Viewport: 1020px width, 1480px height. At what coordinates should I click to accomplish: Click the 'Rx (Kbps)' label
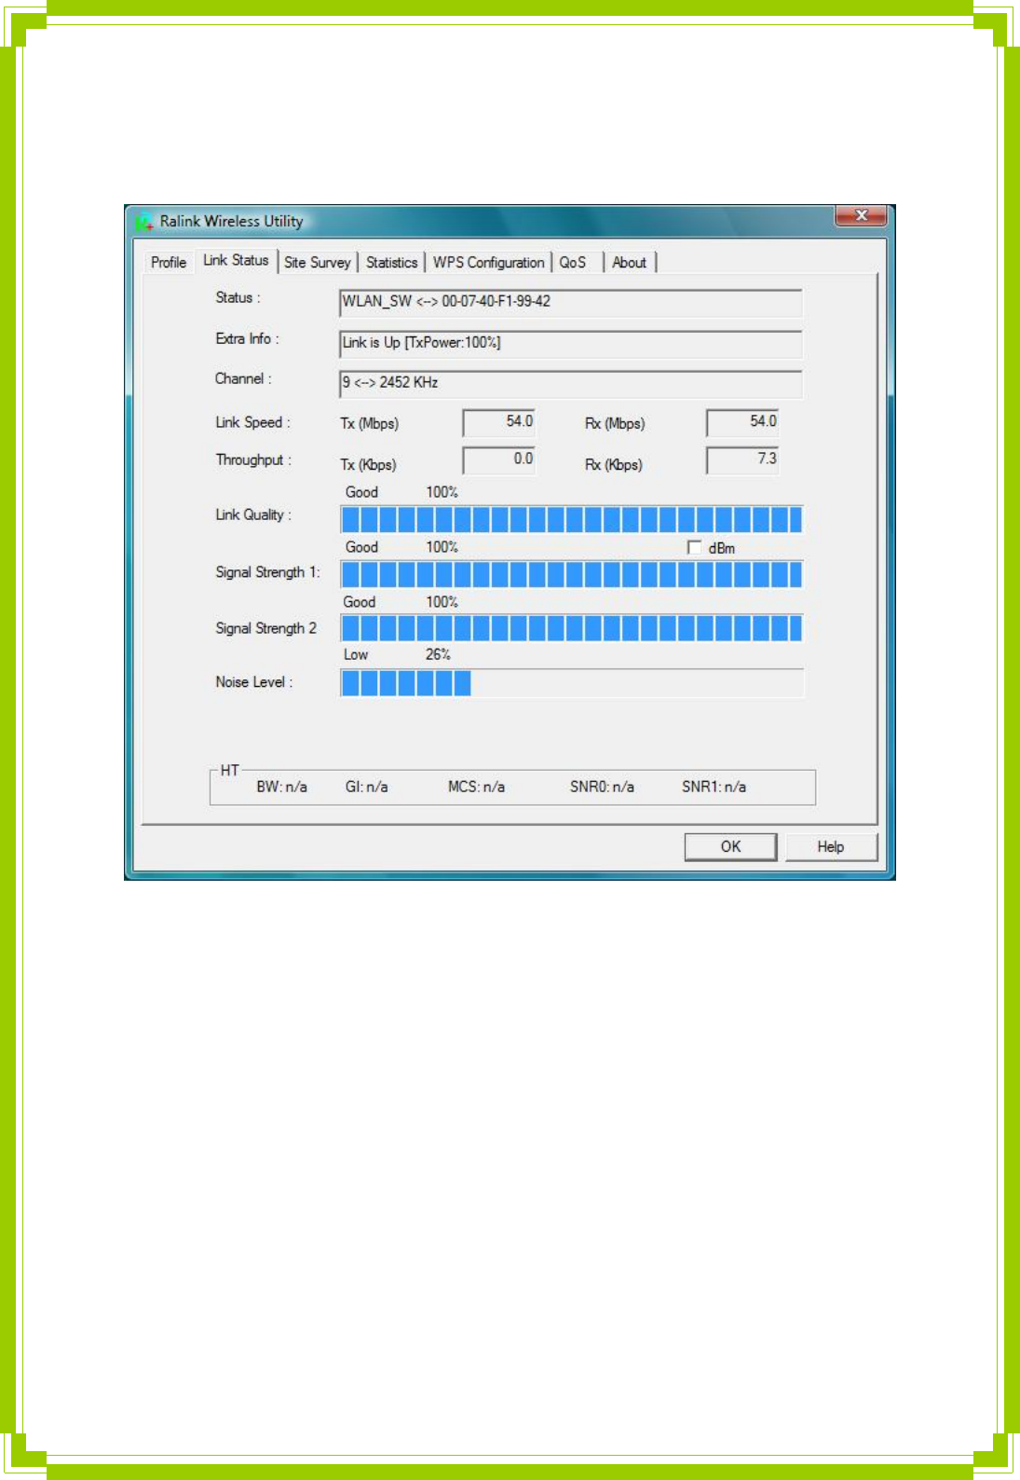click(613, 464)
